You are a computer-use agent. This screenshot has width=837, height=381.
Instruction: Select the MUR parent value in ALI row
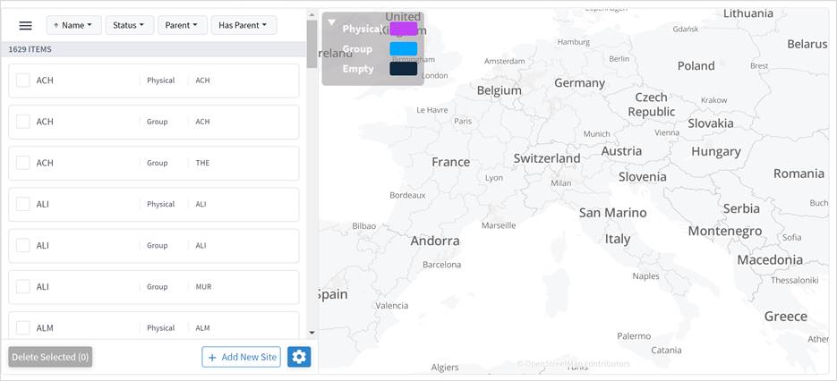(x=203, y=286)
